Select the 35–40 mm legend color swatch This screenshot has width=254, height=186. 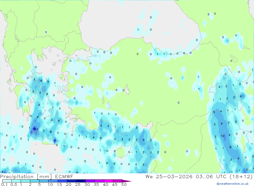(x=99, y=181)
